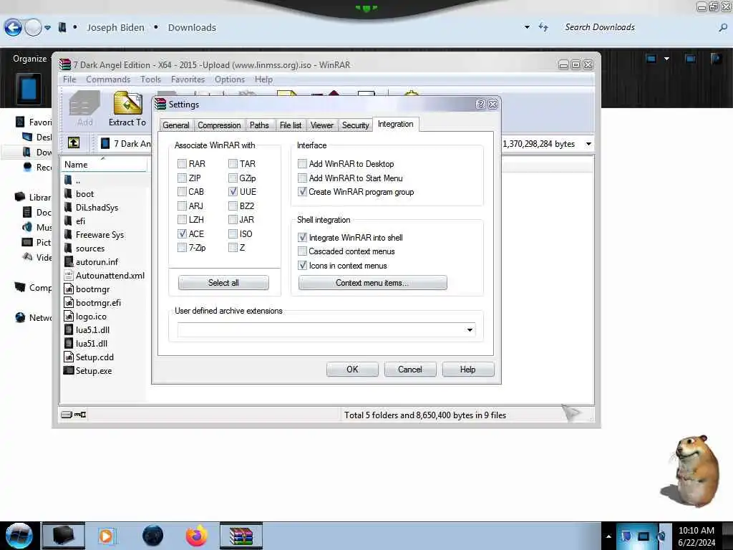Viewport: 733px width, 550px height.
Task: Click the Help button in Settings dialog
Action: [x=468, y=369]
